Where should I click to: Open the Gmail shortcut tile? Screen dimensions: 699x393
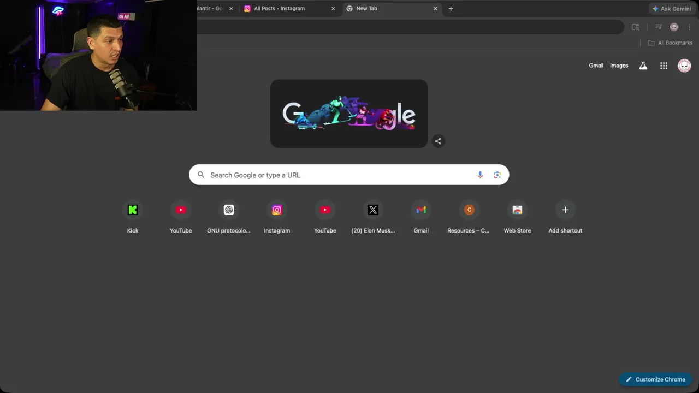[x=421, y=217]
